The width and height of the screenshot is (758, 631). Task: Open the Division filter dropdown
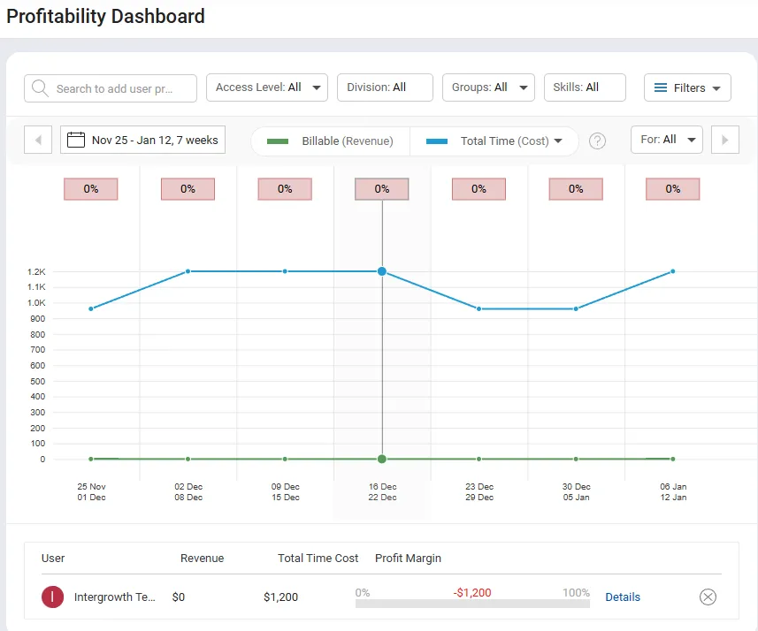coord(384,87)
